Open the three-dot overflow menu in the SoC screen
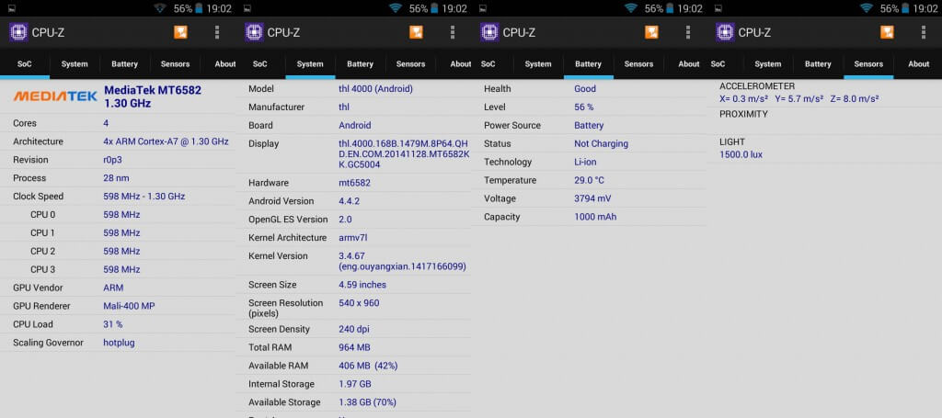The width and height of the screenshot is (942, 418). pyautogui.click(x=217, y=32)
